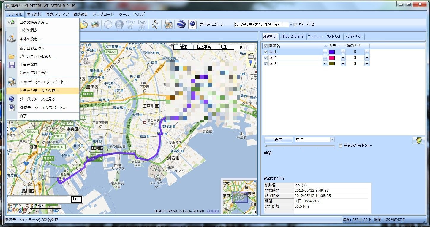Select 上書き保存 with the floppy icon
Image resolution: width=430 pixels, height=227 pixels.
(42, 65)
